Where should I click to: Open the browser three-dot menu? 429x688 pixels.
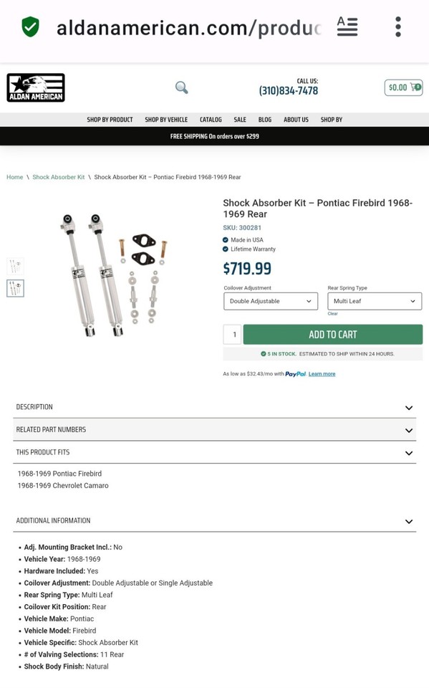click(397, 27)
